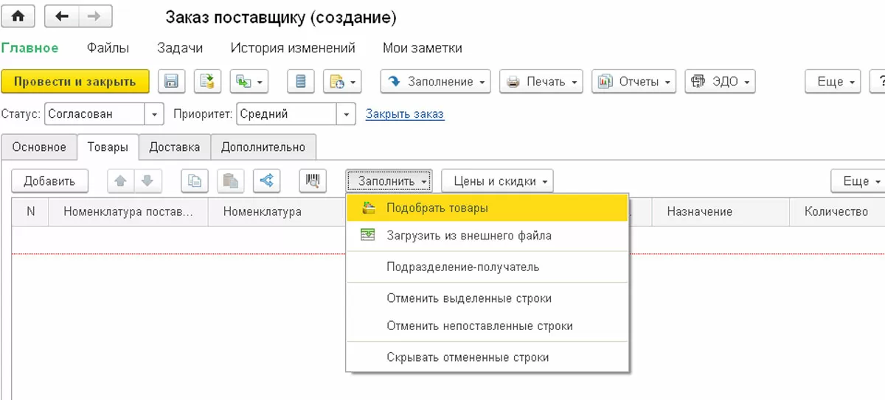This screenshot has width=885, height=400.
Task: Click the barcode search icon
Action: (x=313, y=180)
